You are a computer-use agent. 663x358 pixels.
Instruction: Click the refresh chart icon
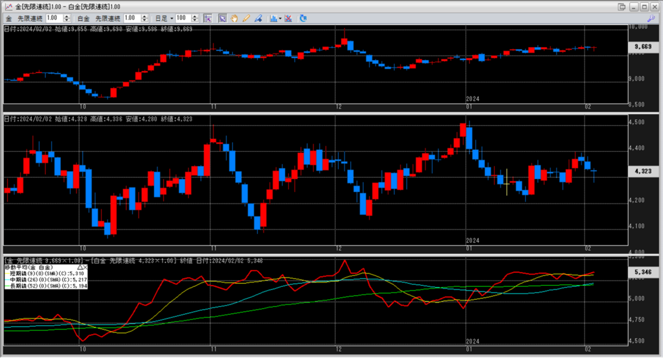point(304,18)
